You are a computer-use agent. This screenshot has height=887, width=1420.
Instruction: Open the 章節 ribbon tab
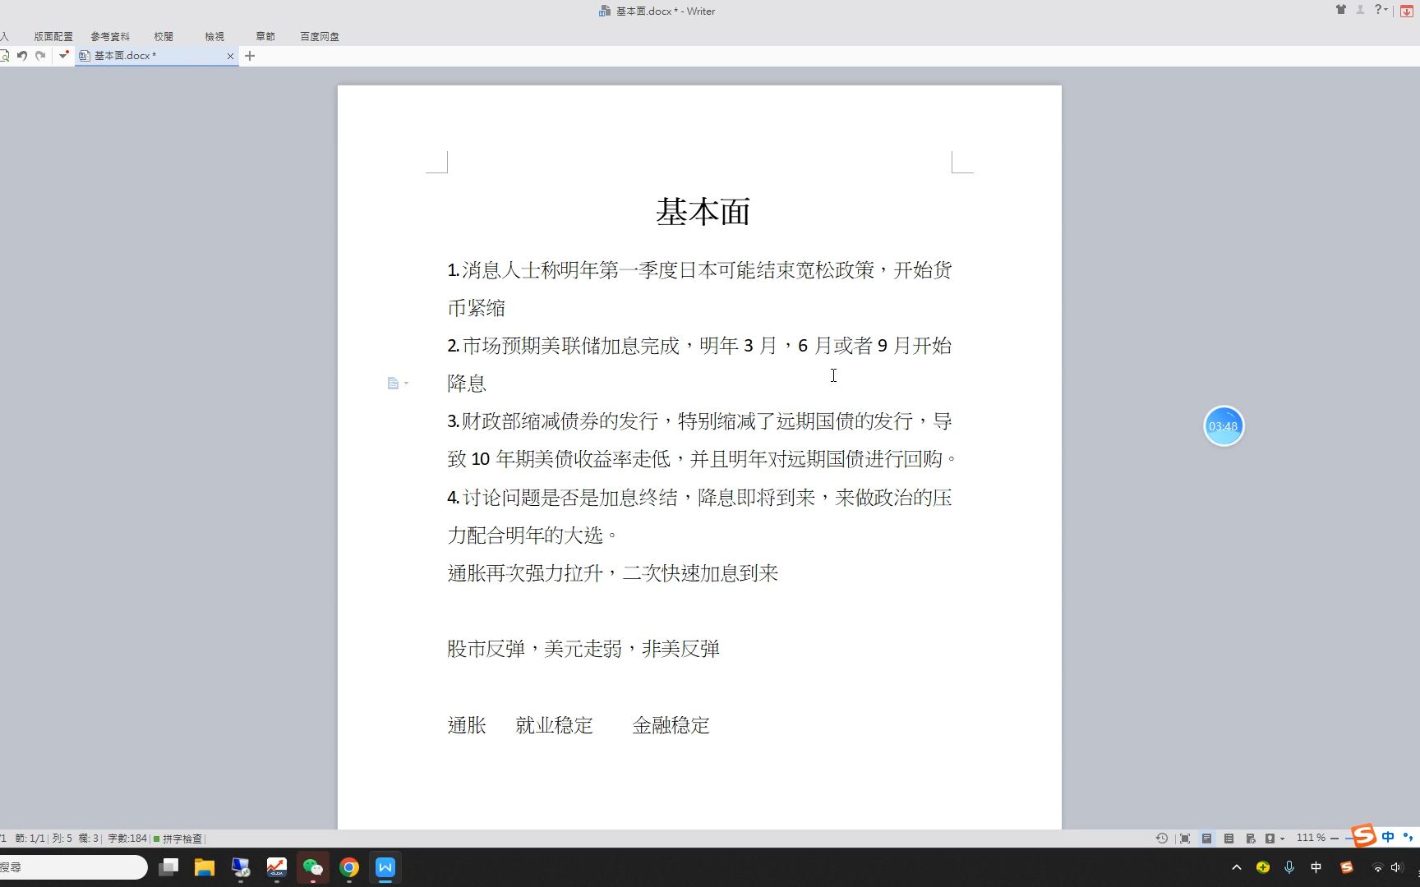(x=265, y=36)
